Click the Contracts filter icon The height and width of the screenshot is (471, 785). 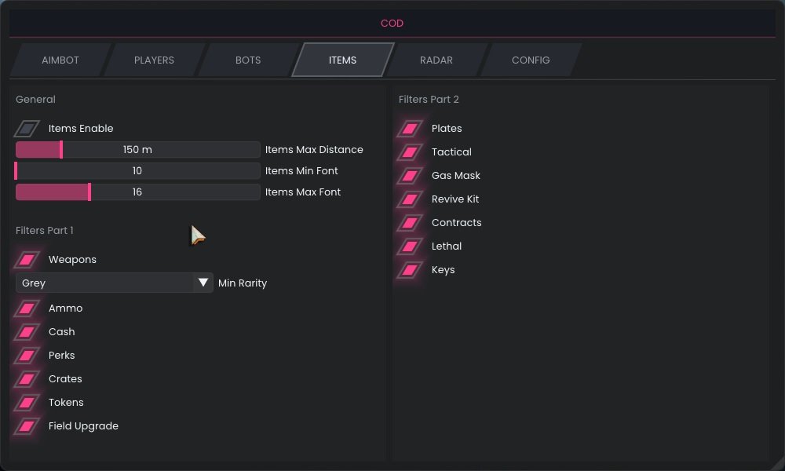(409, 222)
